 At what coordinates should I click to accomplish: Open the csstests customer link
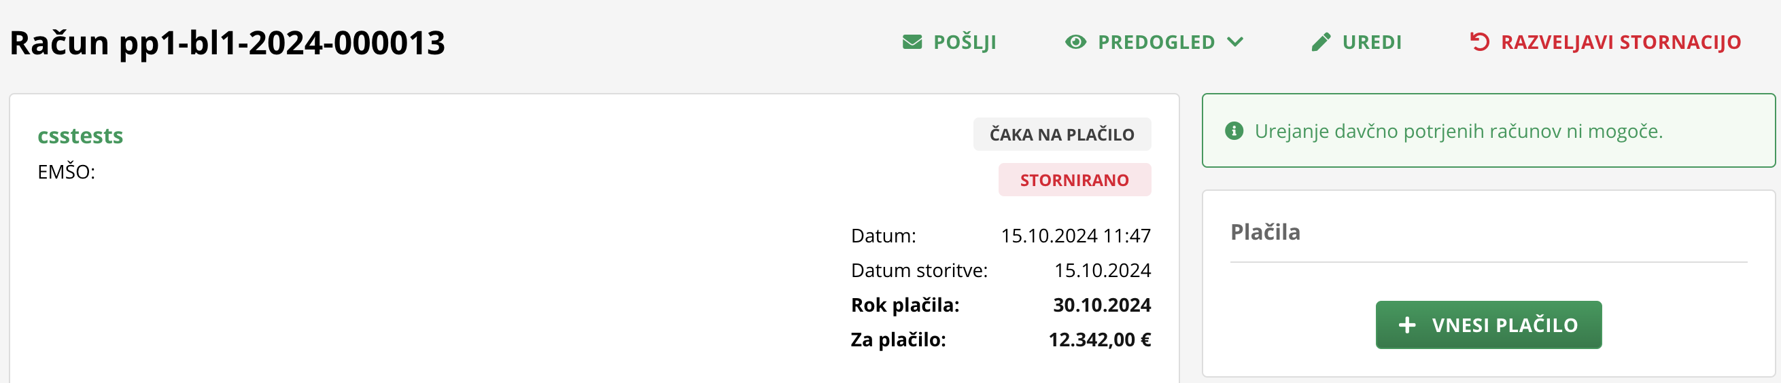[x=80, y=135]
